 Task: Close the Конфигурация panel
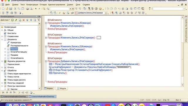pos(39,16)
